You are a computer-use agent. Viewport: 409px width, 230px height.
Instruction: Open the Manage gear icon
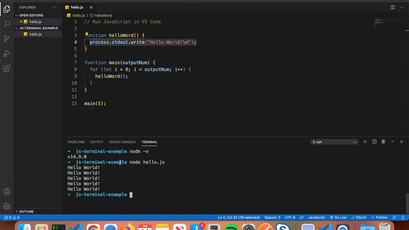(7, 206)
